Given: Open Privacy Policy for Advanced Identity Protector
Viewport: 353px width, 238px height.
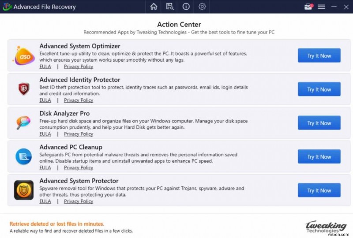Looking at the screenshot, I should (x=79, y=100).
